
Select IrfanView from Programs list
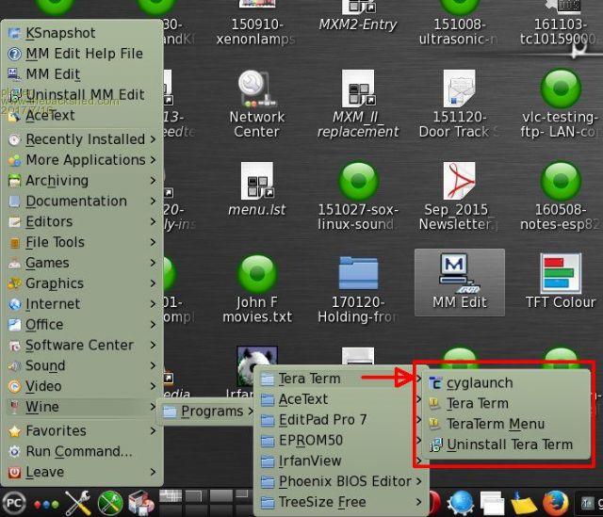click(x=309, y=460)
